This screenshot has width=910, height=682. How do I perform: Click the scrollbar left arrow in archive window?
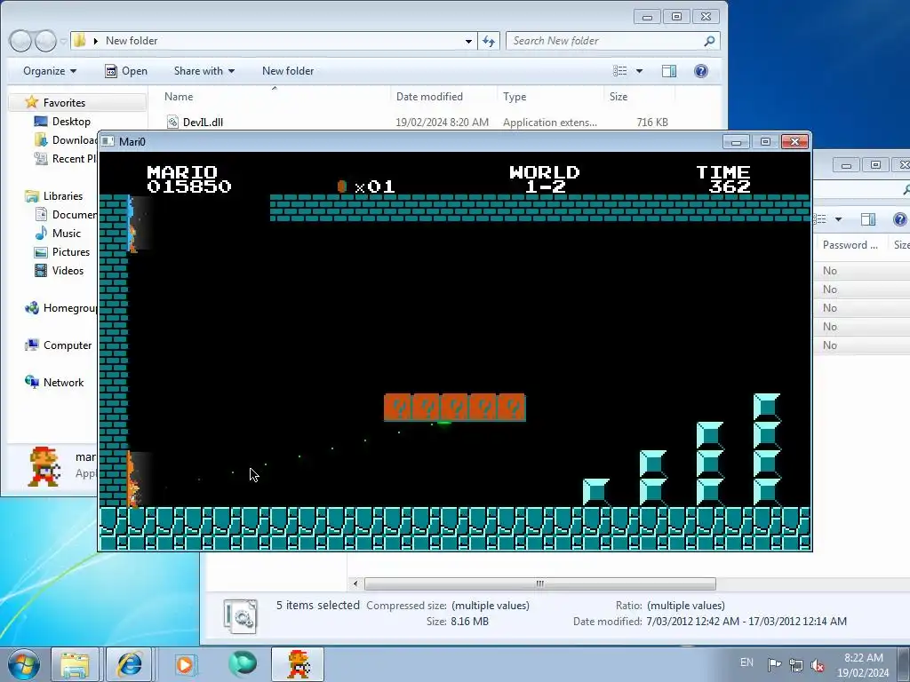355,583
